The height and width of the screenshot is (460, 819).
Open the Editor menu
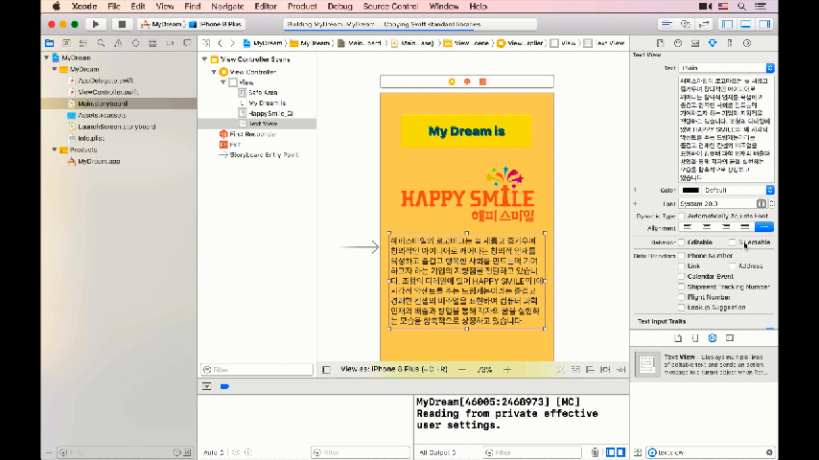coord(266,7)
